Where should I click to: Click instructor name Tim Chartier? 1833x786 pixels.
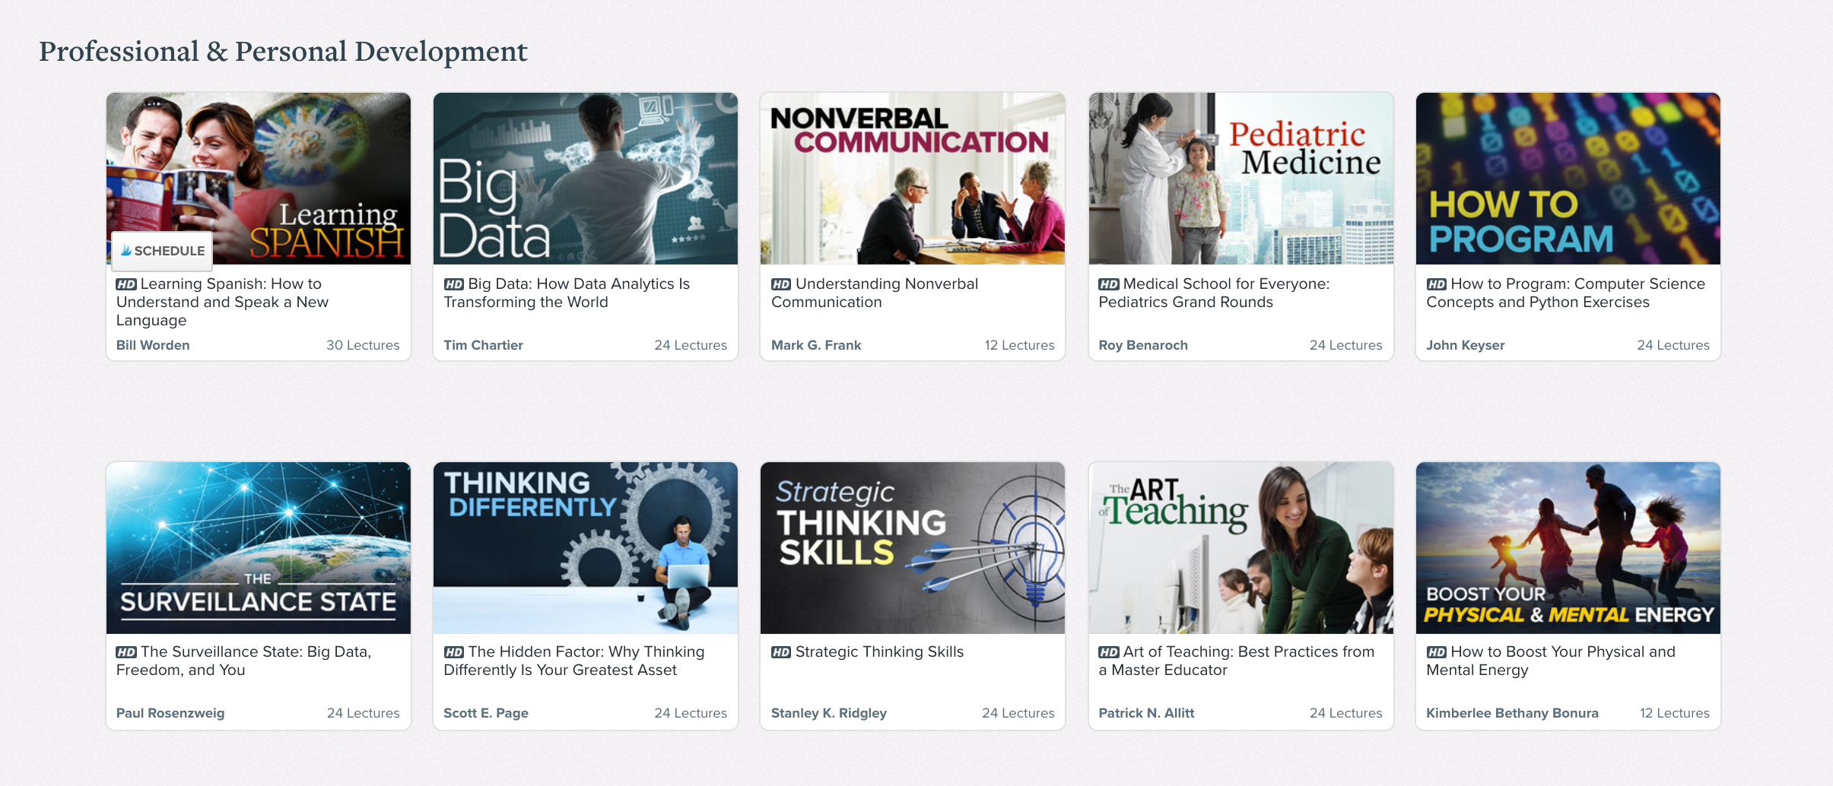pos(484,345)
